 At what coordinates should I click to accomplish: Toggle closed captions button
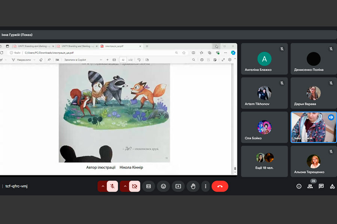[149, 186]
